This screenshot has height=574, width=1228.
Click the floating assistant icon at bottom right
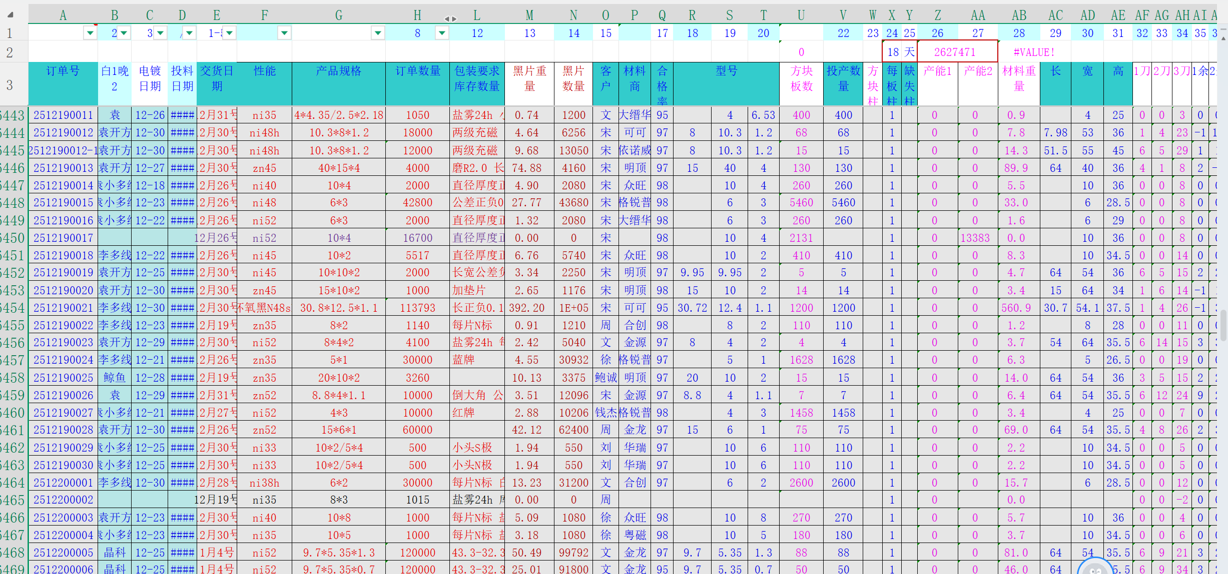point(1095,567)
